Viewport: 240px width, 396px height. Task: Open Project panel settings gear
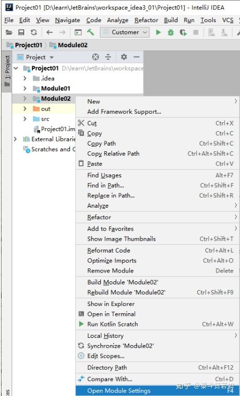tap(124, 57)
